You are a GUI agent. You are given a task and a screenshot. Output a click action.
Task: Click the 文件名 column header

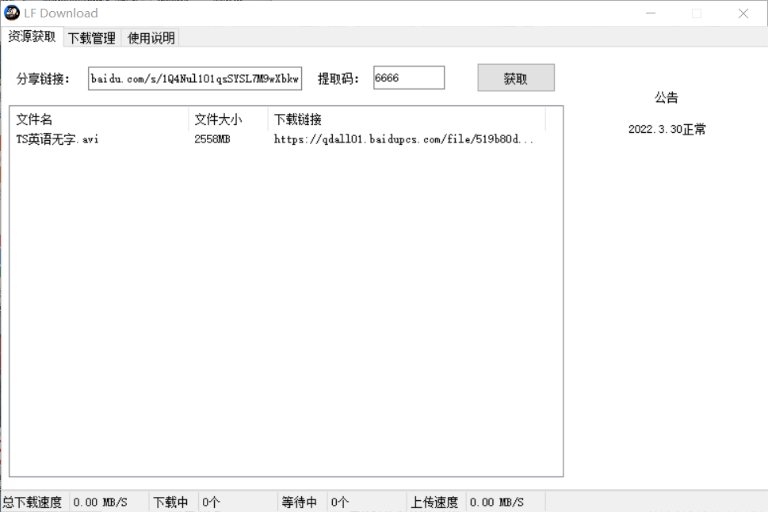coord(35,119)
